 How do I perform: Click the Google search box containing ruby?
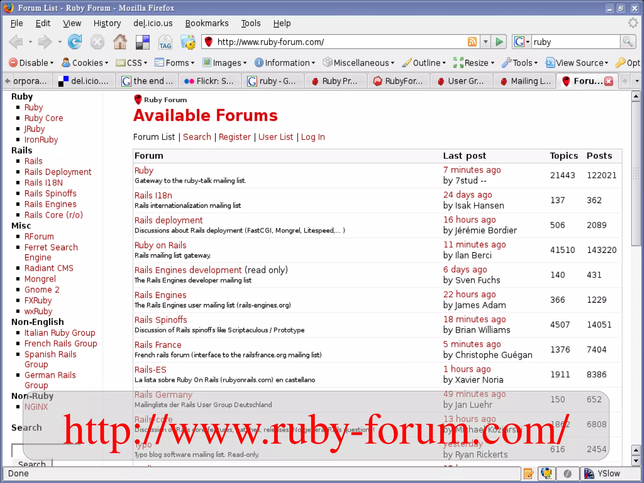[x=575, y=42]
